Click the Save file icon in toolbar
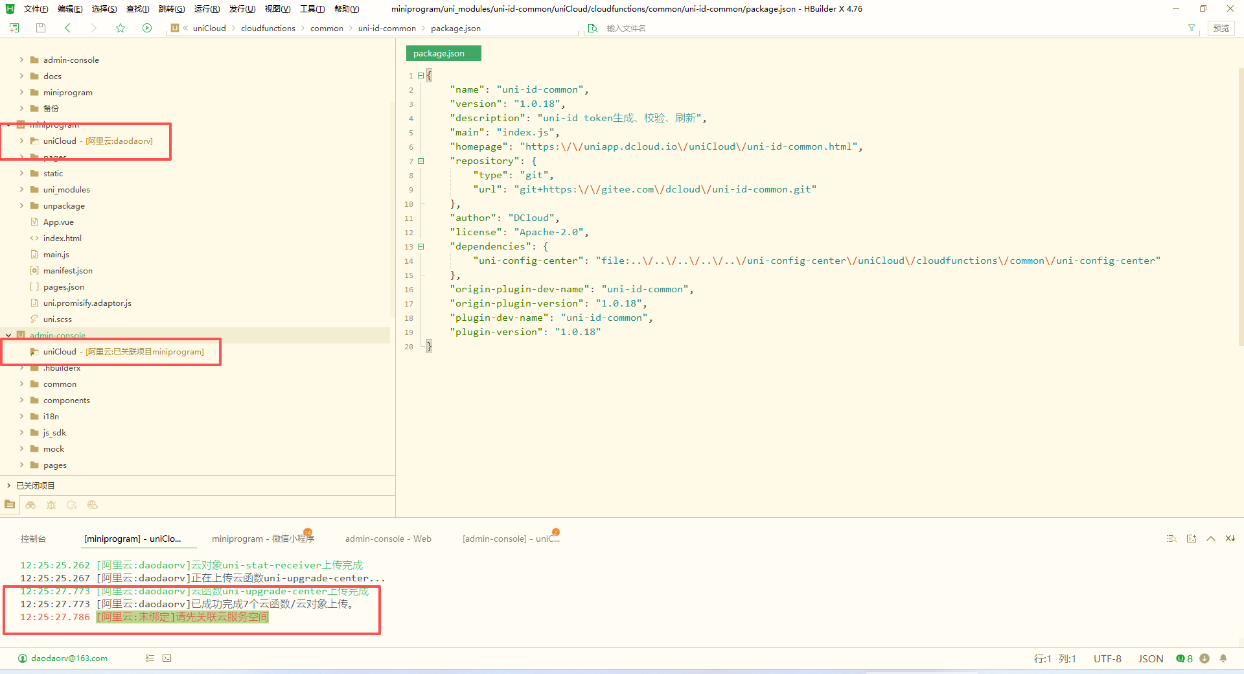The image size is (1244, 674). pos(41,28)
